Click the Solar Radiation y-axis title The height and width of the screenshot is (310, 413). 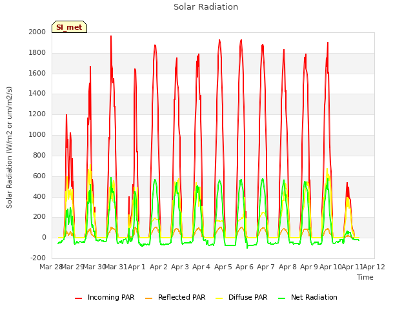(x=9, y=147)
